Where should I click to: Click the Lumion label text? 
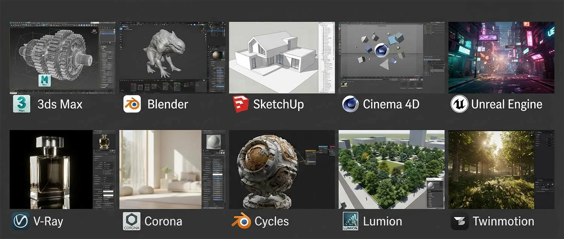click(382, 221)
